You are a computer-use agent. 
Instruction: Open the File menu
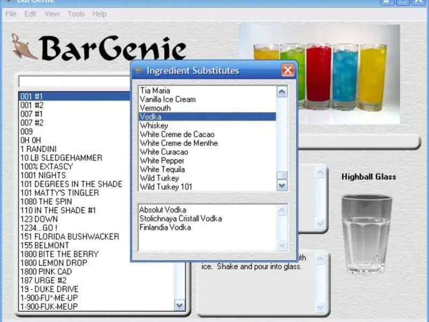11,14
